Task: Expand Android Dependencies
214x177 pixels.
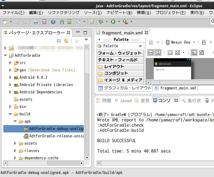Action: (x=10, y=92)
